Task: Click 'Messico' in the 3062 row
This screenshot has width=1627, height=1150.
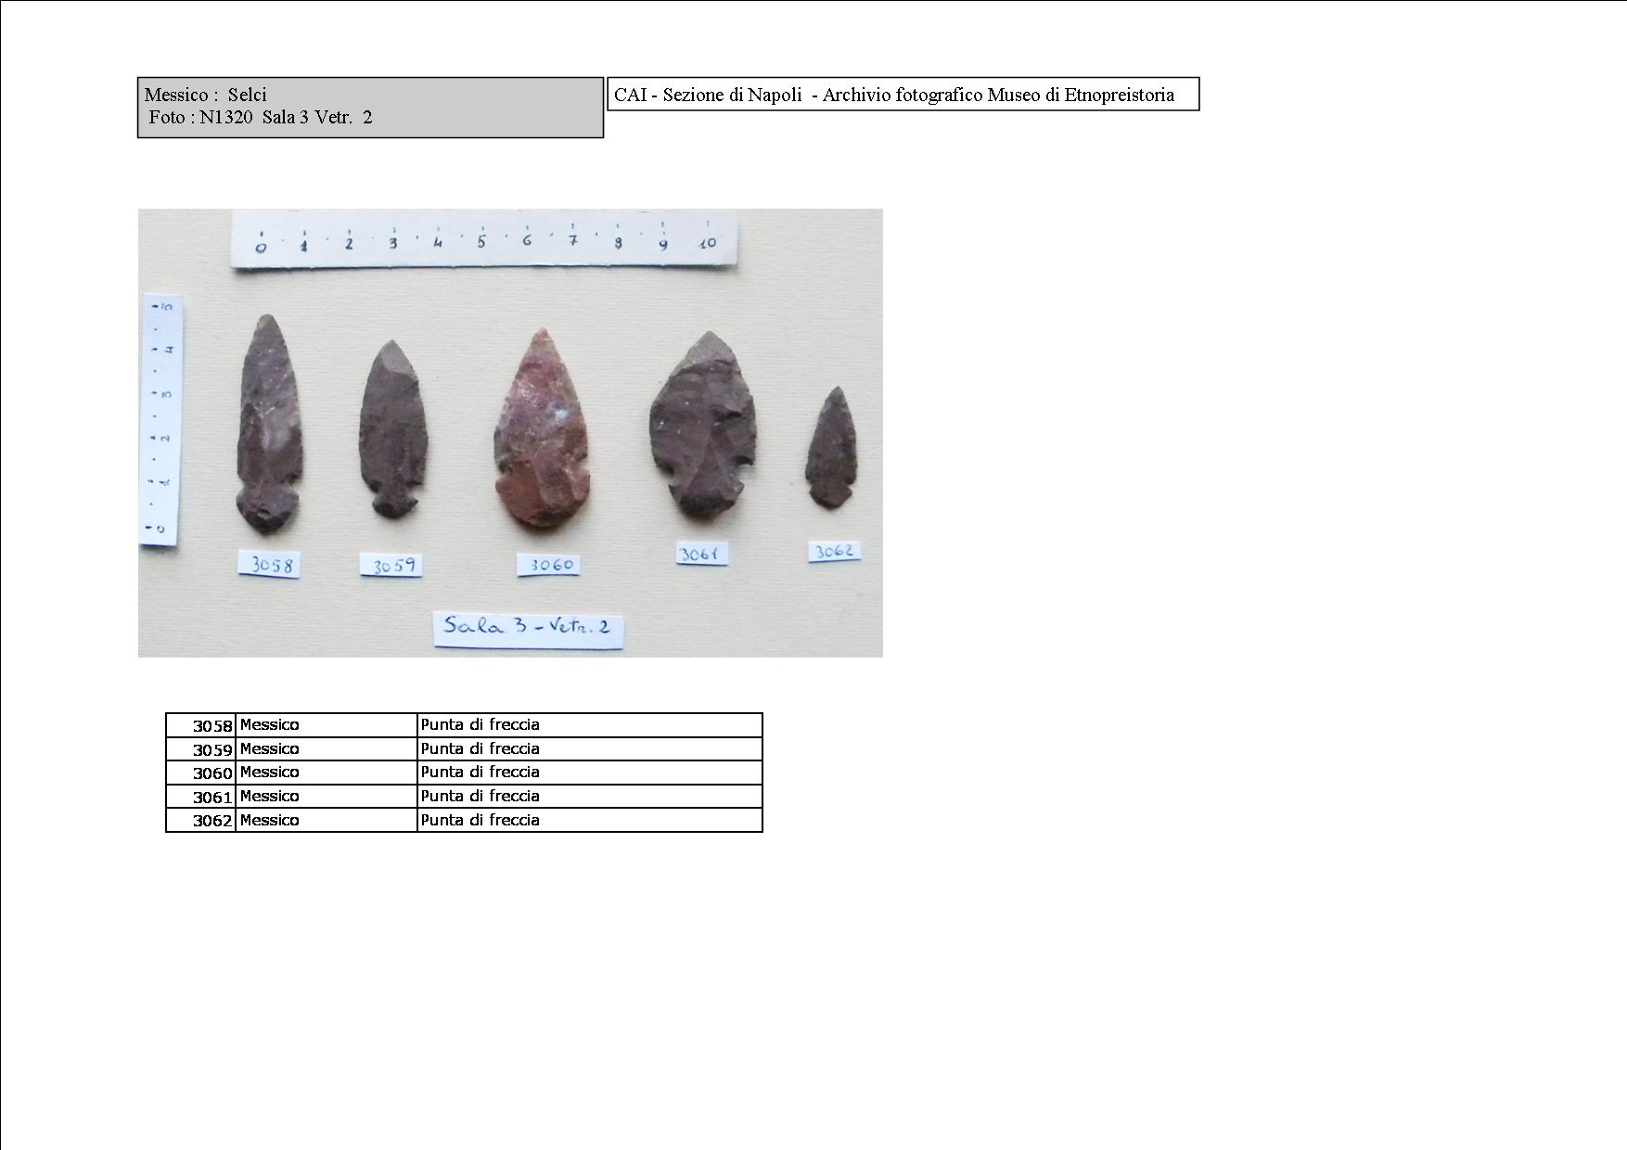Action: 270,820
